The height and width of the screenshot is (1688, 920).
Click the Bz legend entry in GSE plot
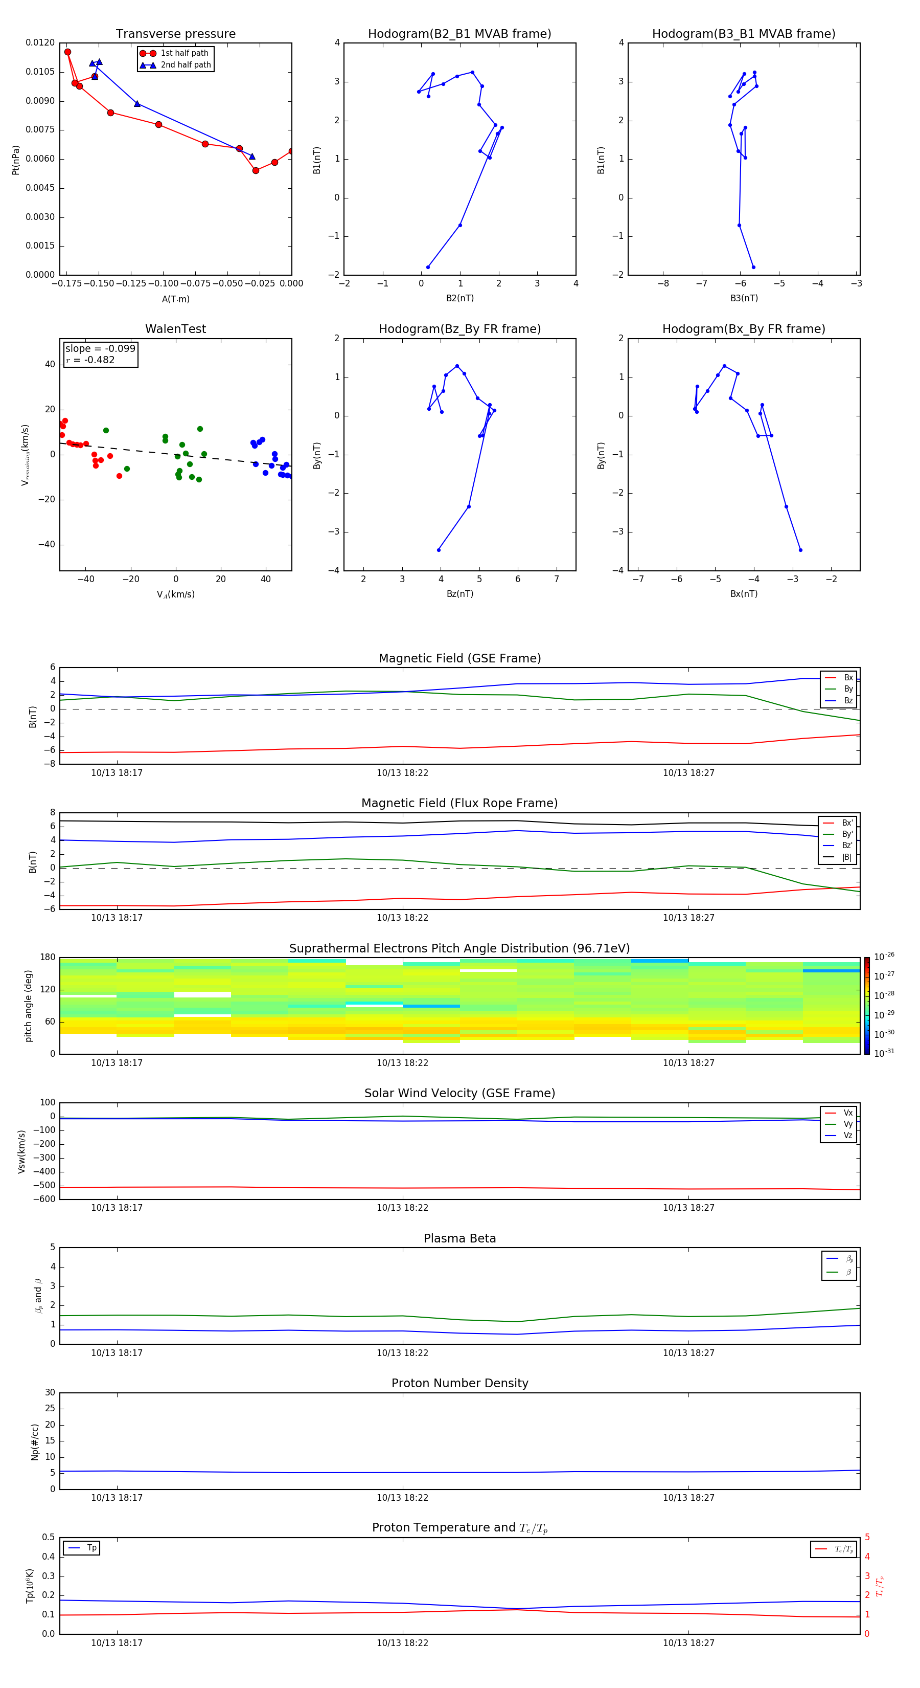click(839, 701)
